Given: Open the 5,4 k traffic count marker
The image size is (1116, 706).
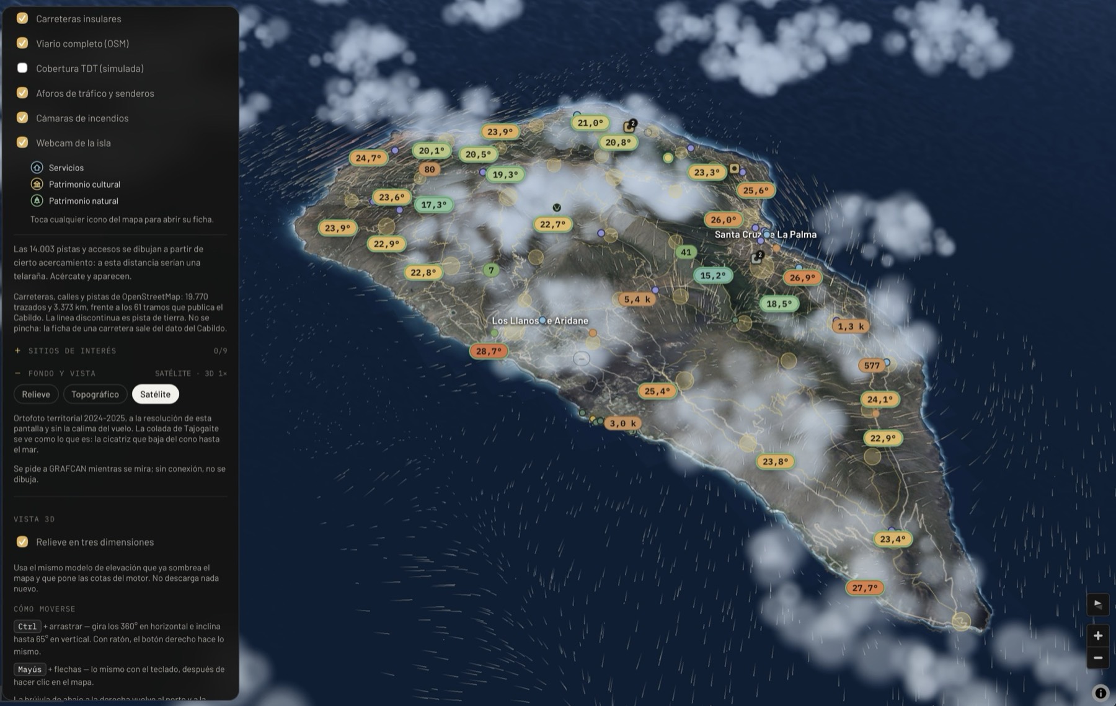Looking at the screenshot, I should click(637, 299).
